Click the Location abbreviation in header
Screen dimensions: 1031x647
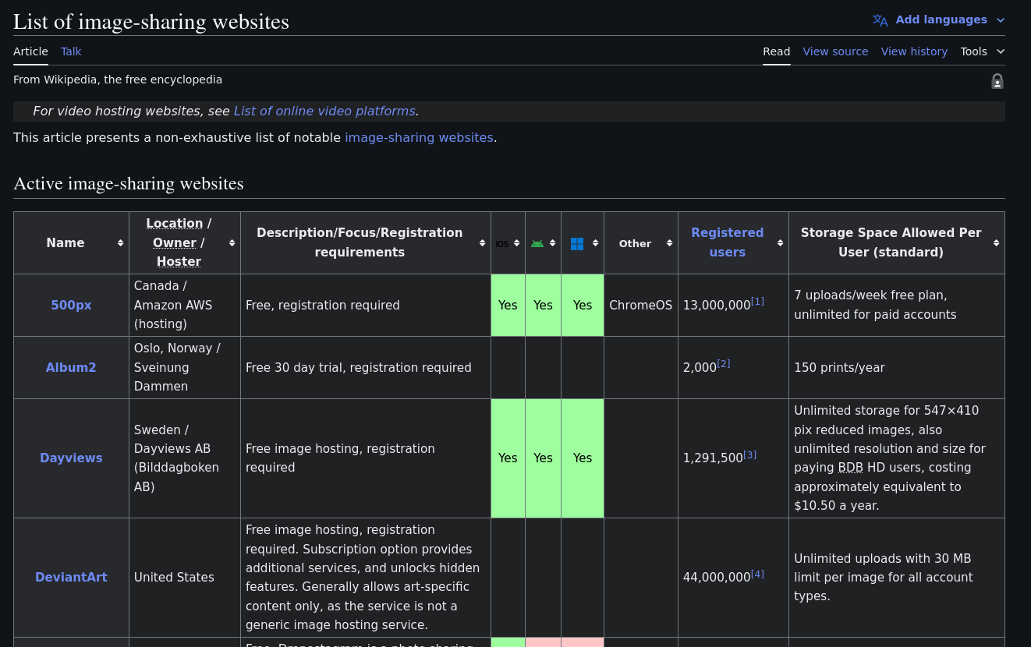[175, 224]
